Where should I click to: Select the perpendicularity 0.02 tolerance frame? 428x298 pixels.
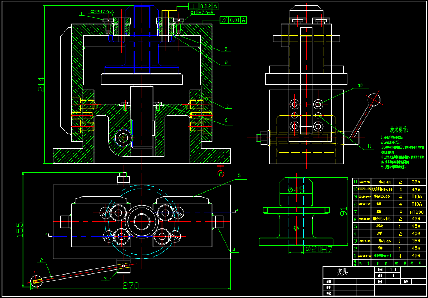pos(203,7)
